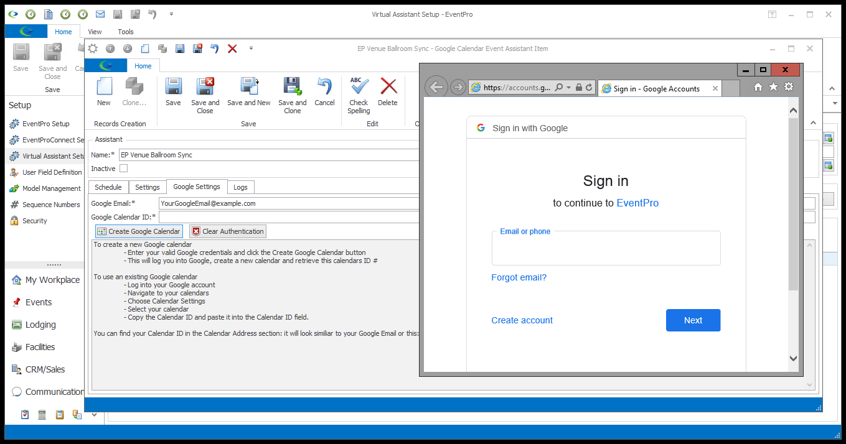Click the assistant Name field
Viewport: 846px width, 444px height.
tap(270, 155)
